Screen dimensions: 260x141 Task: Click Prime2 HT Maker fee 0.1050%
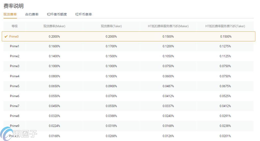(x=168, y=56)
